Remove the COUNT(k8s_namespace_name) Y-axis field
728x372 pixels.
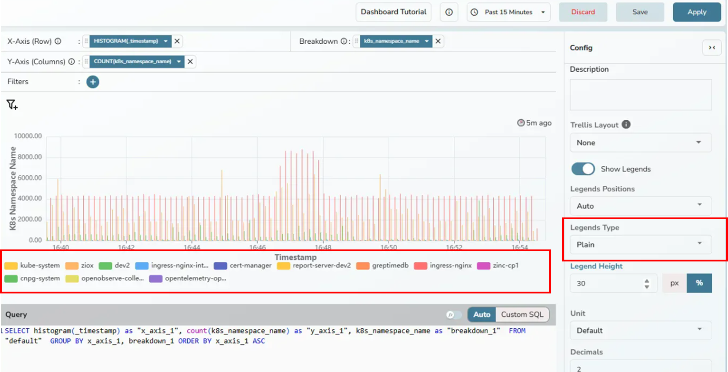click(x=190, y=61)
